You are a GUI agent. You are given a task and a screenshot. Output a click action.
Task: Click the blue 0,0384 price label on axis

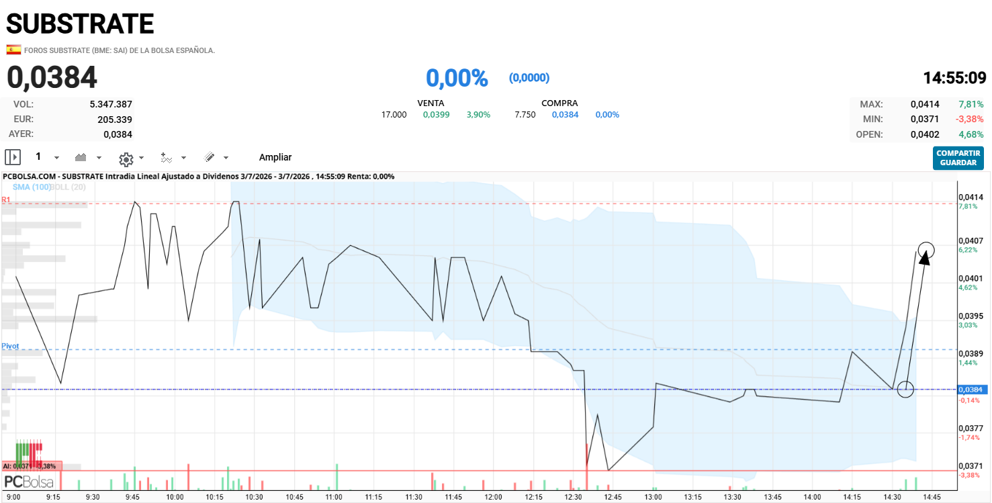971,390
